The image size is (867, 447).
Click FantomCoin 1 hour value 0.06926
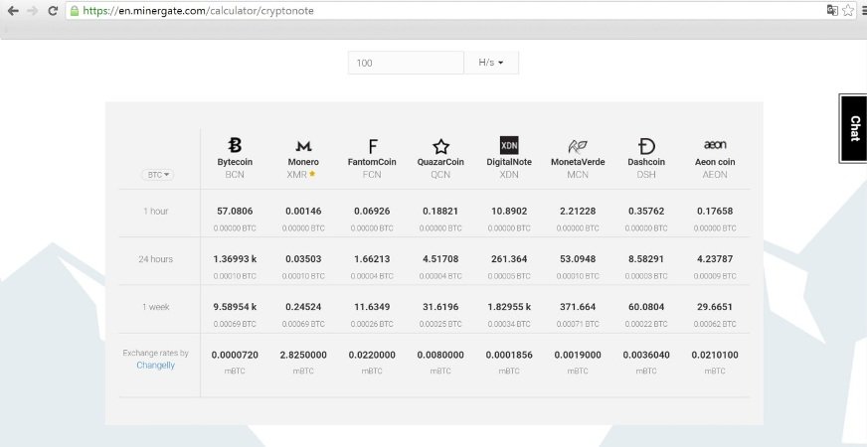(372, 211)
